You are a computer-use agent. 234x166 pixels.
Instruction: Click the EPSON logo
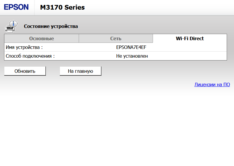point(16,7)
